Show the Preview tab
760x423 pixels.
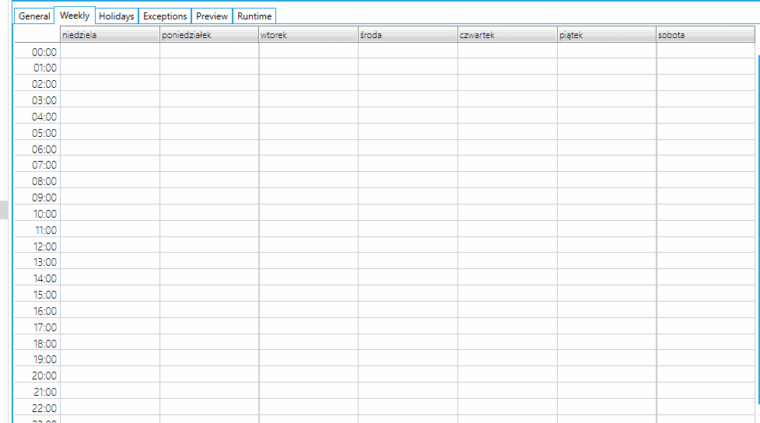[212, 16]
